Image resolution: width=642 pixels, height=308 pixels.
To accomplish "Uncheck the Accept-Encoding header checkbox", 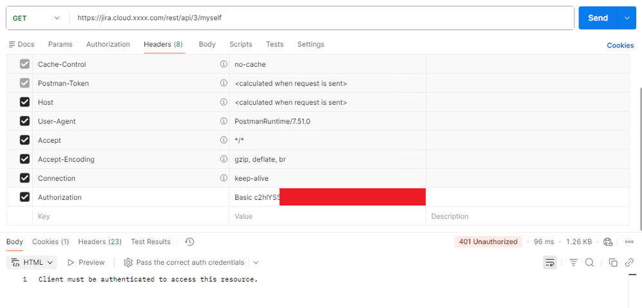I will tap(24, 159).
